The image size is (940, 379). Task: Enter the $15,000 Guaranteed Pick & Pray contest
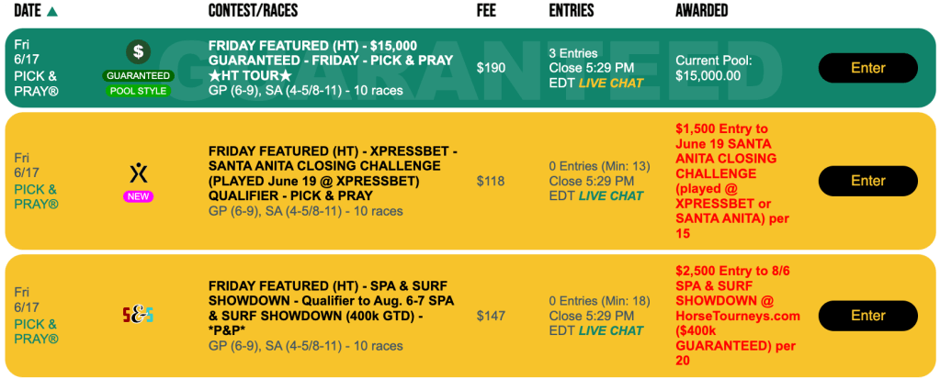point(867,68)
